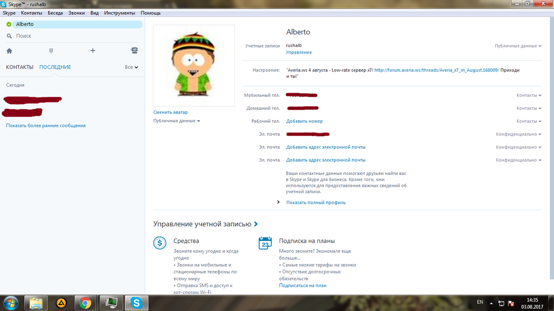This screenshot has width=554, height=311.
Task: Open Контакты privacy dropdown for work phone
Action: tap(529, 121)
